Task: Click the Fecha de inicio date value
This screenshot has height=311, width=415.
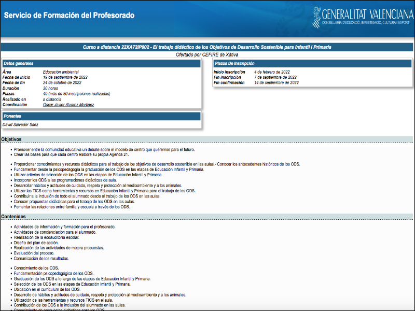Action: click(x=65, y=77)
